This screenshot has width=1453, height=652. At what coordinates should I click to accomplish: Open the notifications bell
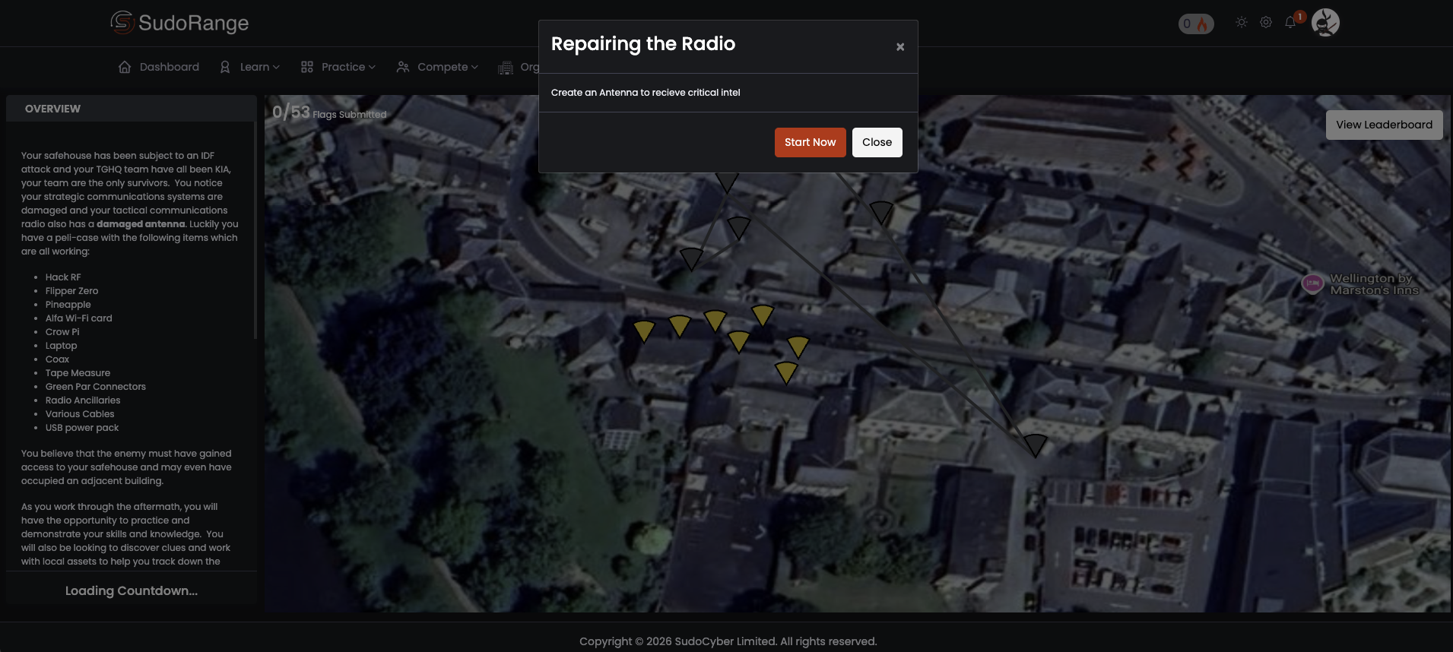(x=1290, y=23)
